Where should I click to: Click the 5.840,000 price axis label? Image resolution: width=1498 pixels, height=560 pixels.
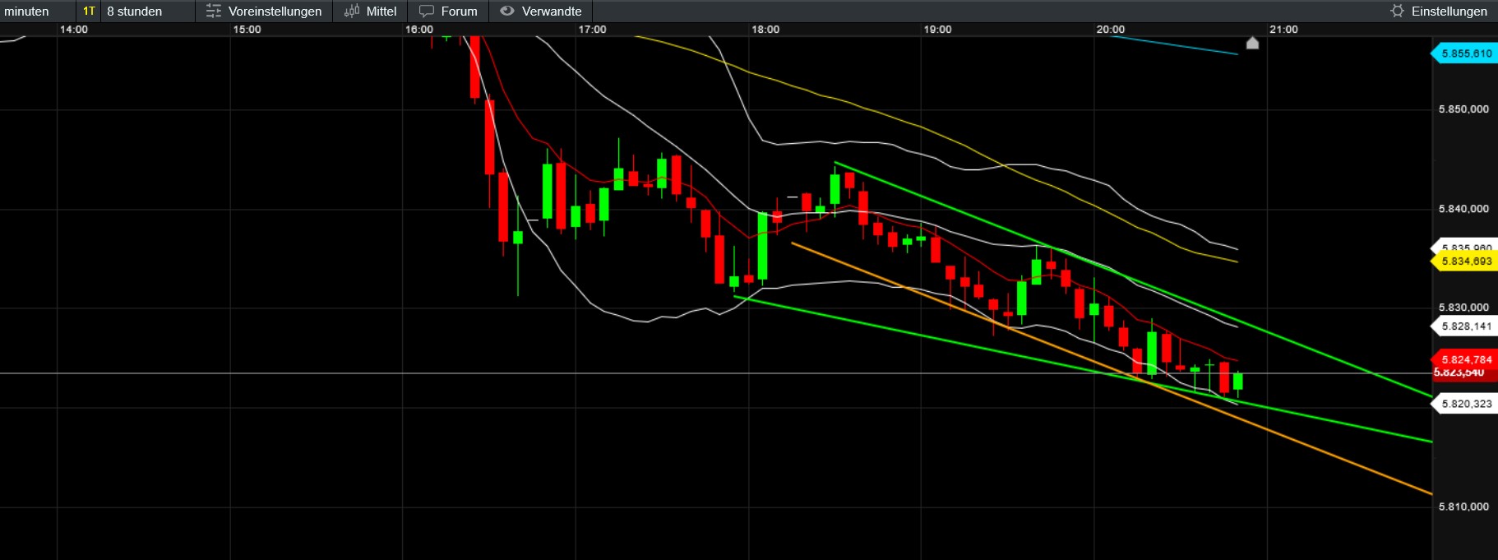click(x=1463, y=208)
